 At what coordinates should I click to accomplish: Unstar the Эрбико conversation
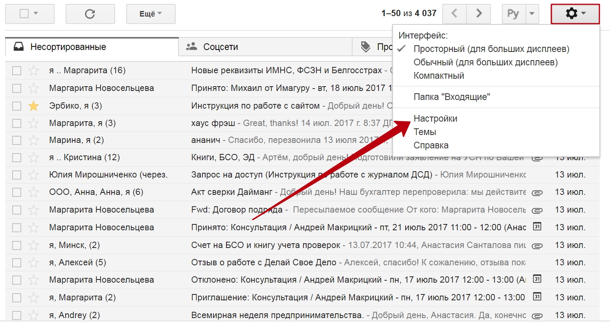(34, 106)
